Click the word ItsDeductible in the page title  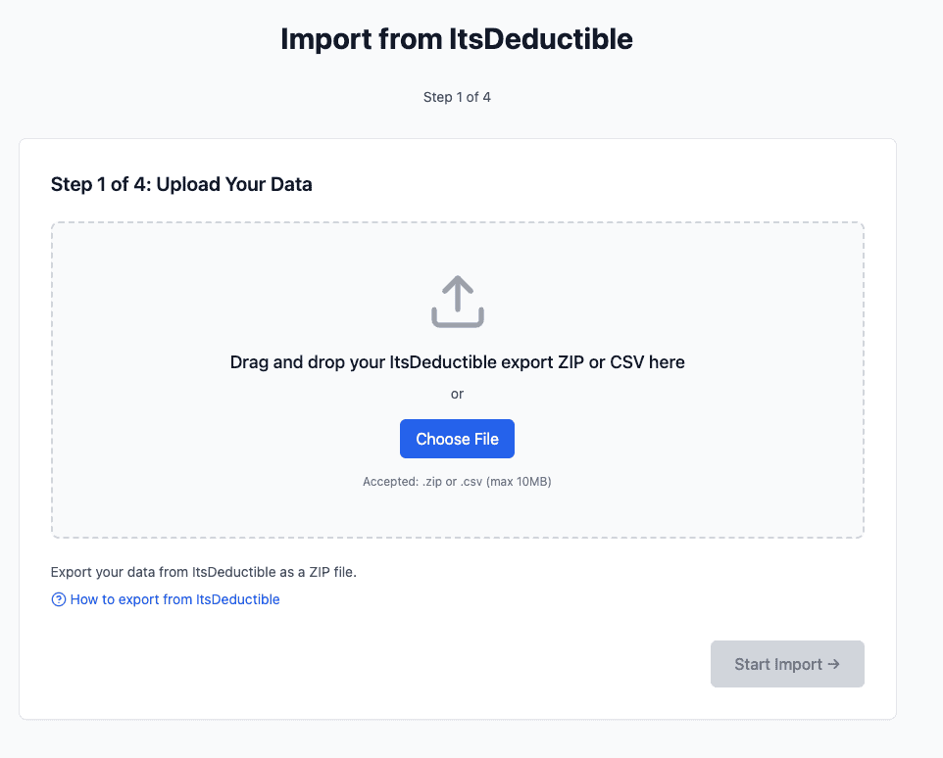tap(542, 39)
